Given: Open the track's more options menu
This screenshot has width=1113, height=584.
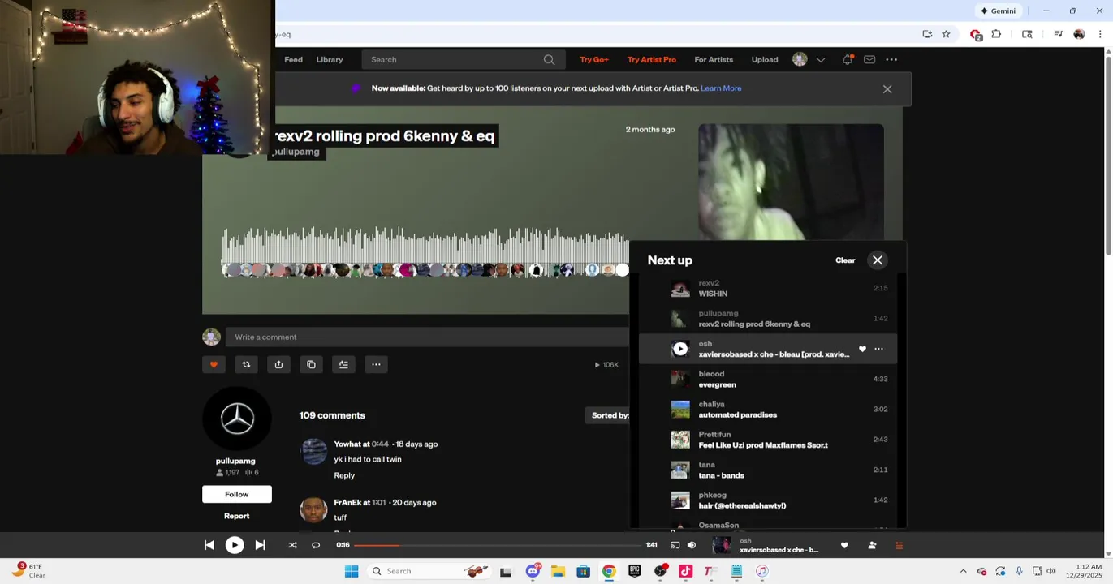Looking at the screenshot, I should coord(376,364).
